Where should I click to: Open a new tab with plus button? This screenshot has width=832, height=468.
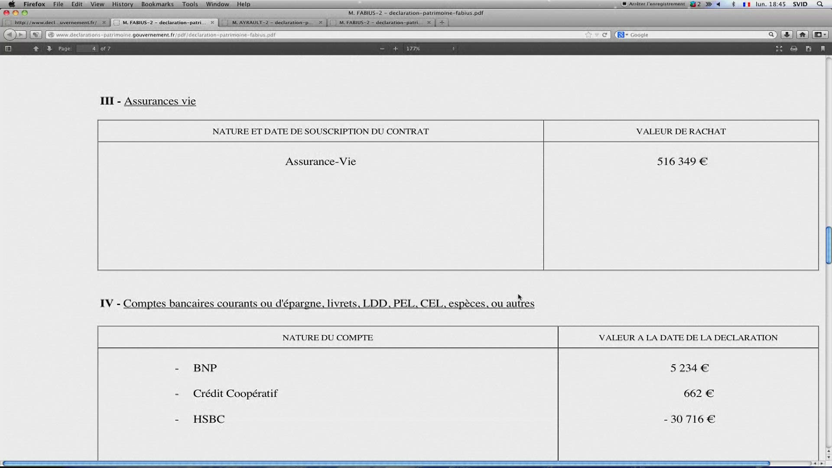coord(442,23)
